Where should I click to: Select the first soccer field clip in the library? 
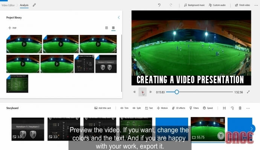(24, 44)
